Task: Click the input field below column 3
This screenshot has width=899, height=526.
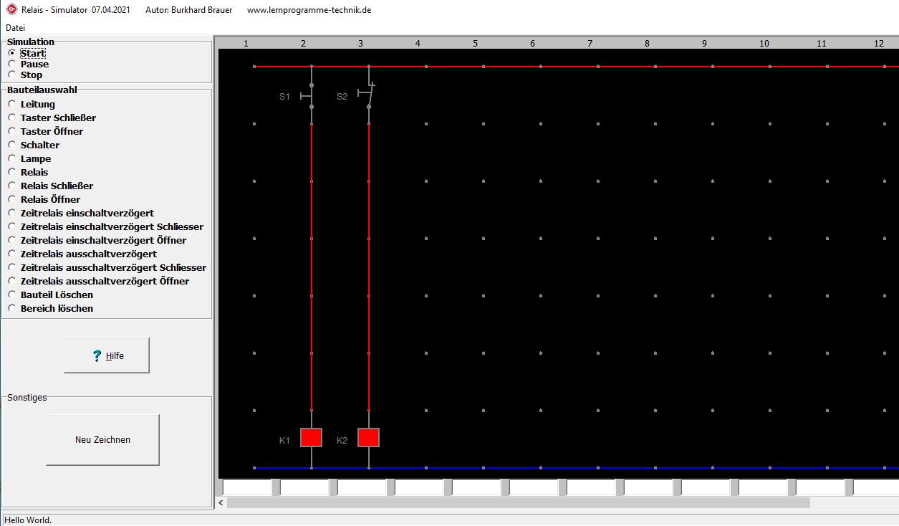Action: click(362, 487)
